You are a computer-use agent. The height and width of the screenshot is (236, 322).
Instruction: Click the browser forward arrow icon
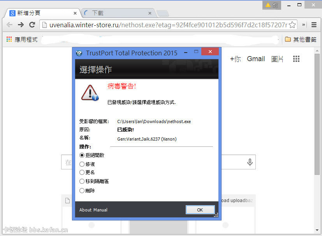point(21,25)
